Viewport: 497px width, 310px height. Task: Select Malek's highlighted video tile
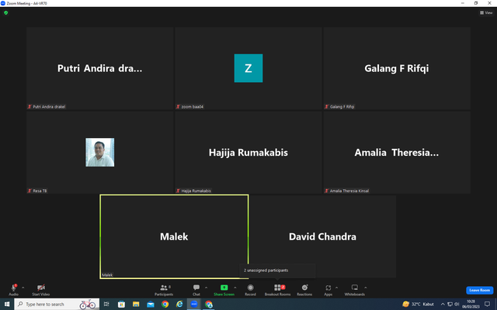[174, 236]
